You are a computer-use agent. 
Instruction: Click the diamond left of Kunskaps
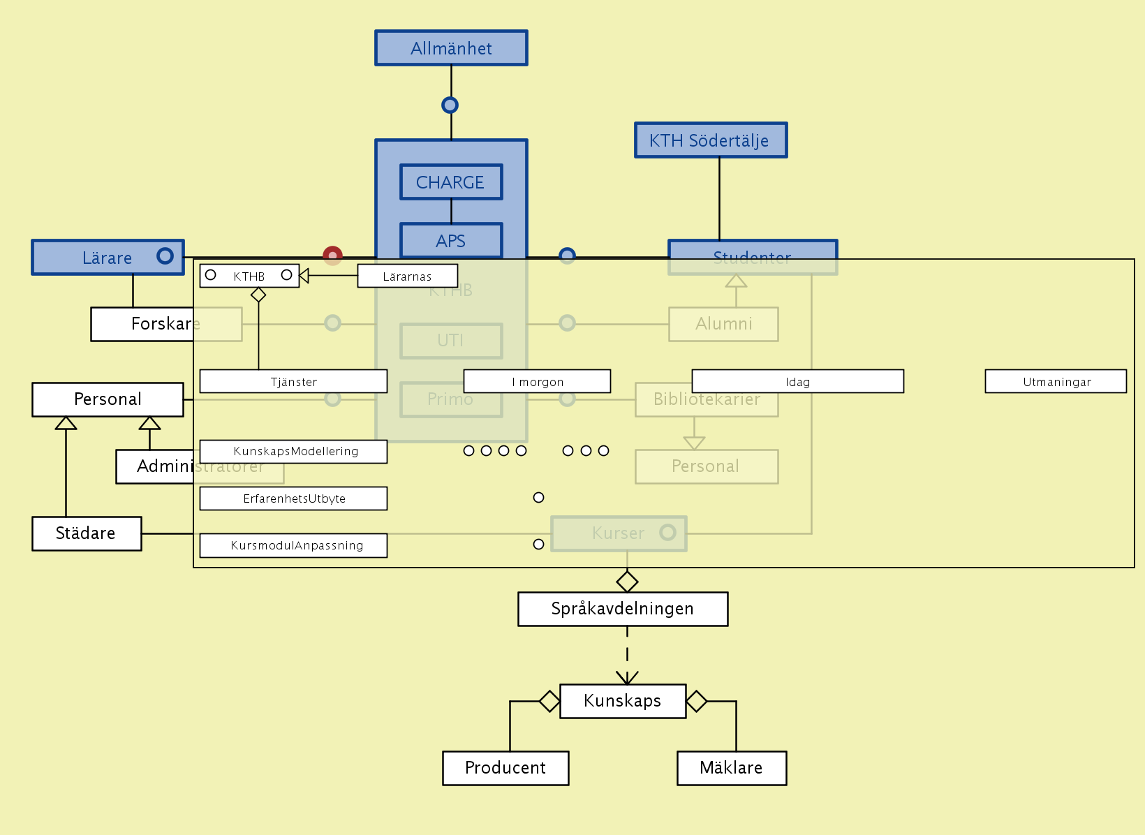point(549,701)
